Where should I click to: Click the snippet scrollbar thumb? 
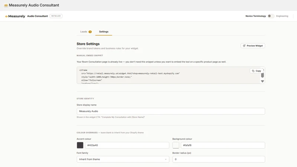(262, 75)
